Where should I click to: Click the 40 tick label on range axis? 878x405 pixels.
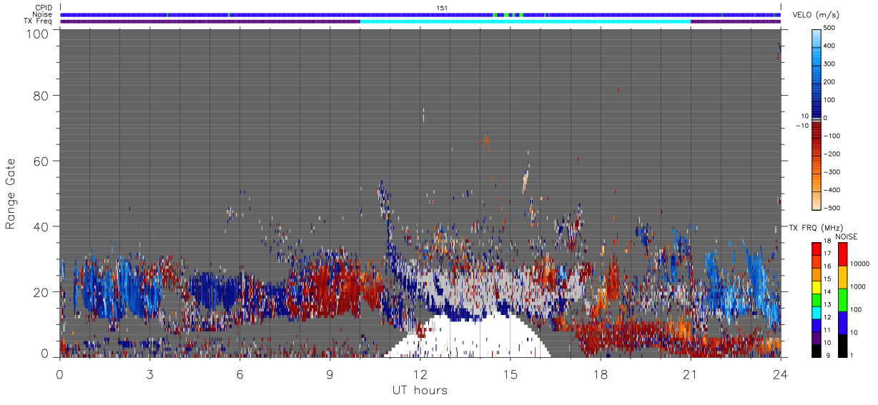pyautogui.click(x=41, y=226)
